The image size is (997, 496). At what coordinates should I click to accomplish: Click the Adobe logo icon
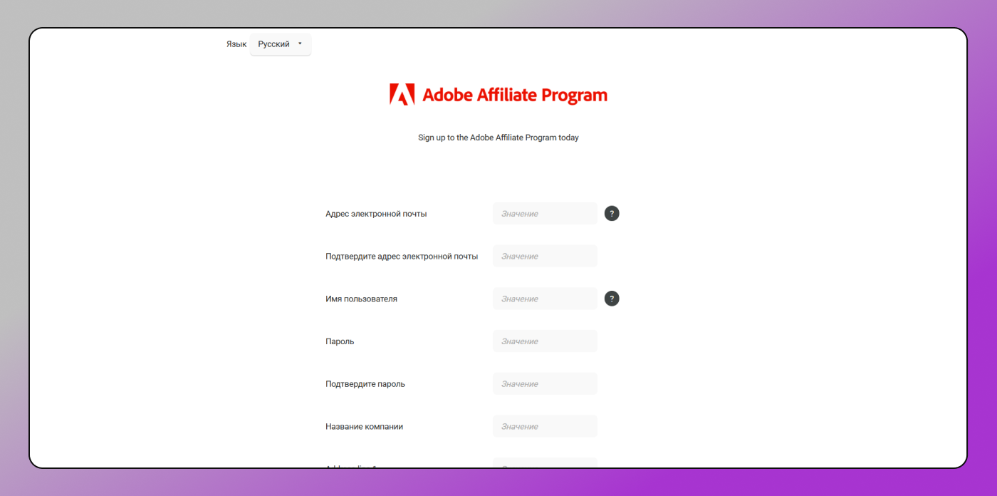pyautogui.click(x=402, y=93)
